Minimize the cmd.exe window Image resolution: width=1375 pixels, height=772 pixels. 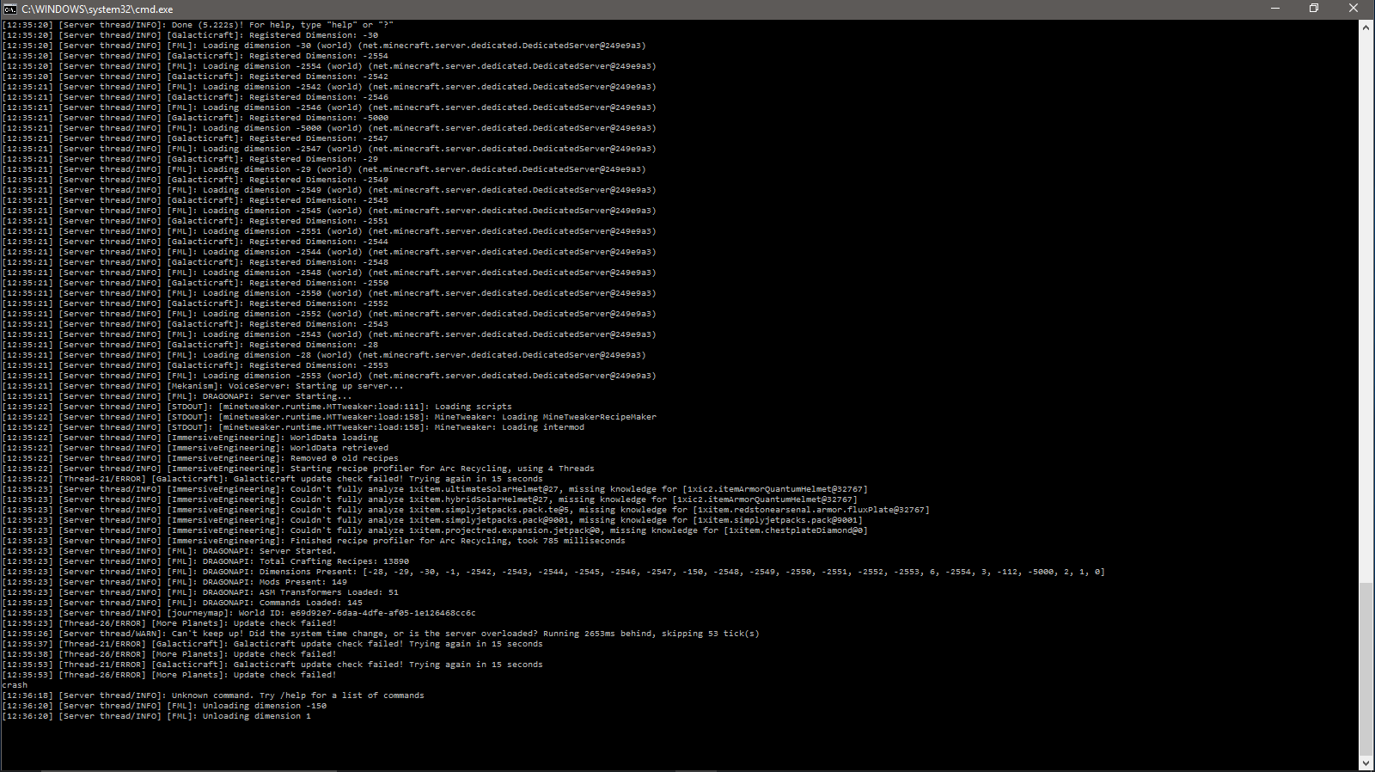pyautogui.click(x=1275, y=9)
